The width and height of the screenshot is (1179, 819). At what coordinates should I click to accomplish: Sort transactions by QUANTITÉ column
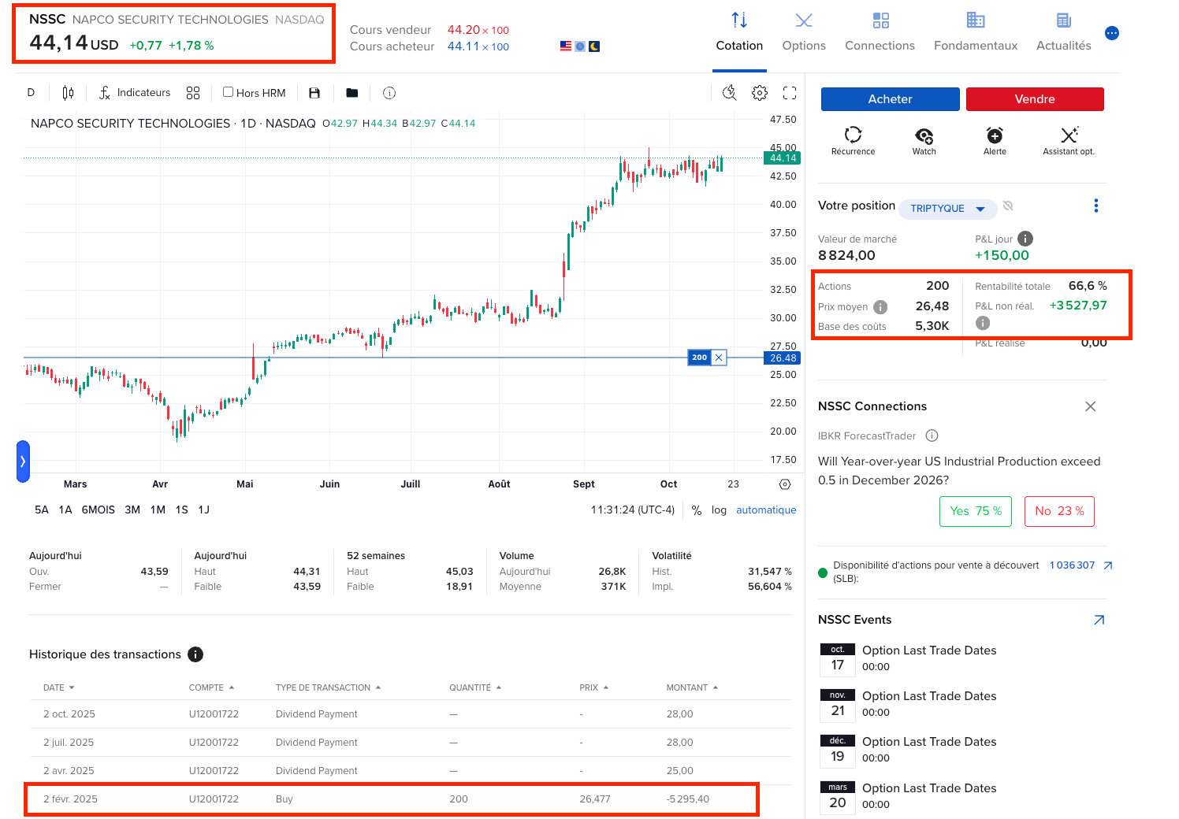(x=475, y=687)
